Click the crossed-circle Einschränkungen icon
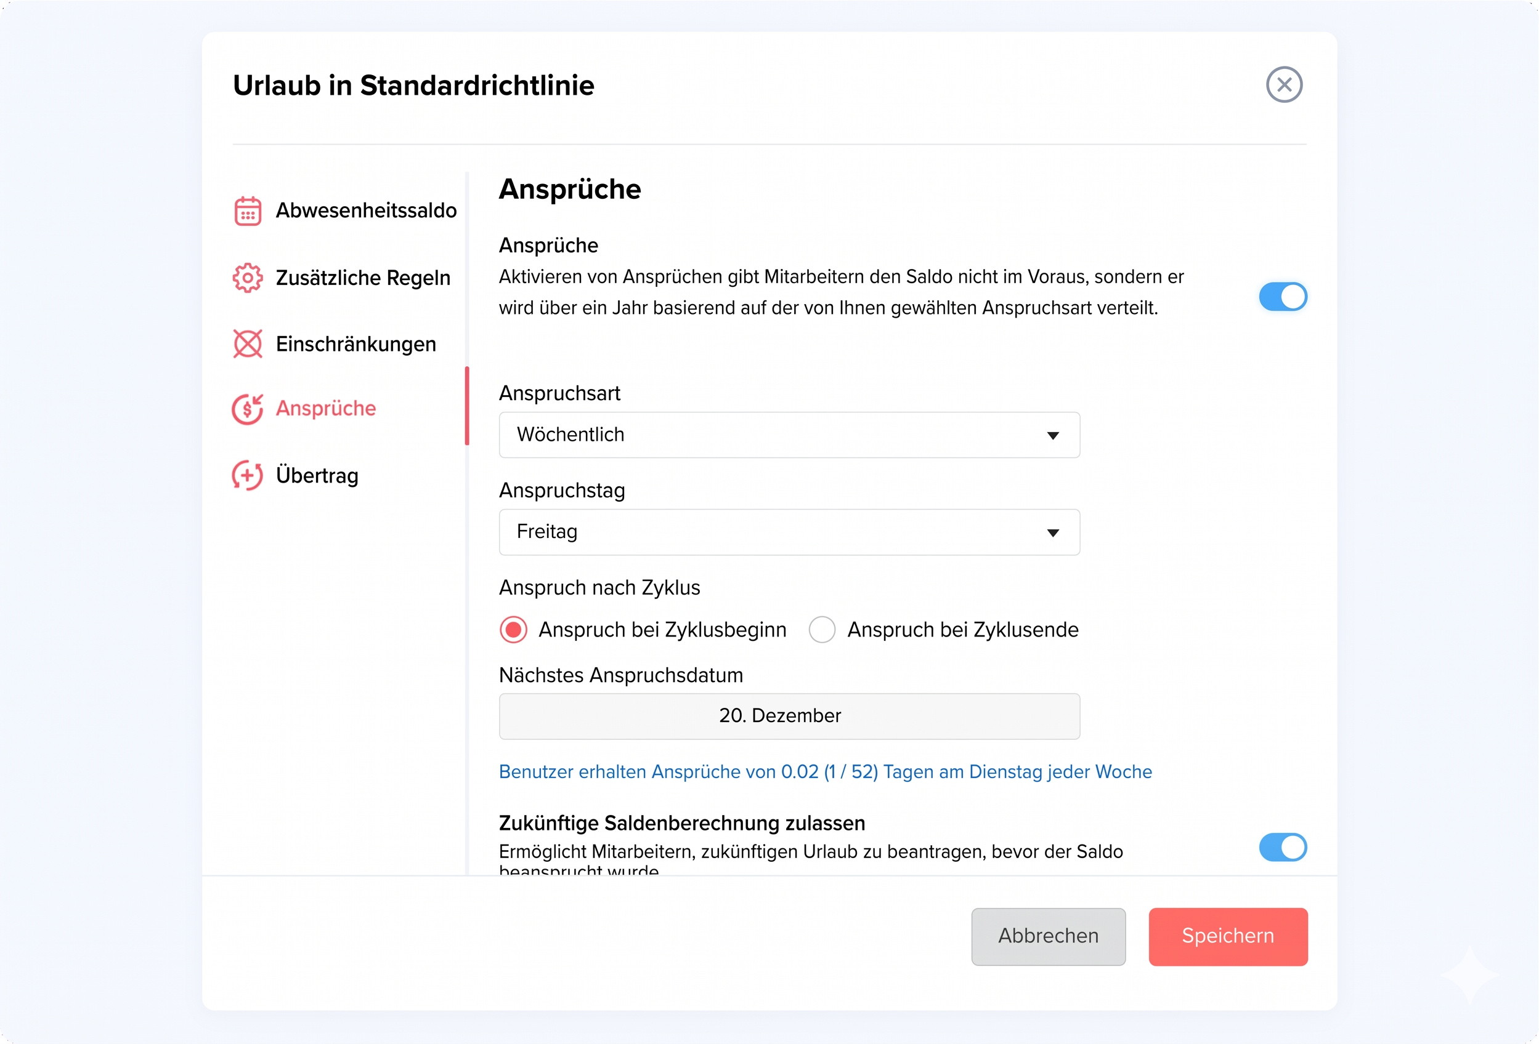 [248, 344]
